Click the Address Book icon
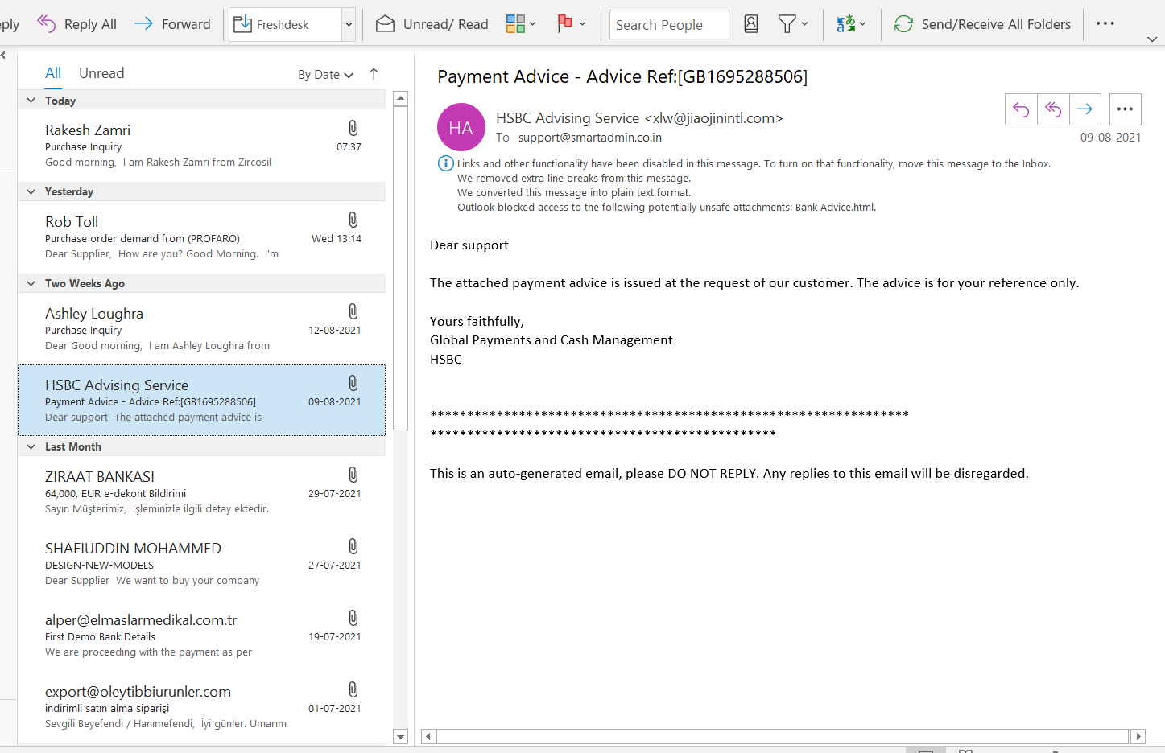Screen dimensions: 1165x753 pos(750,24)
